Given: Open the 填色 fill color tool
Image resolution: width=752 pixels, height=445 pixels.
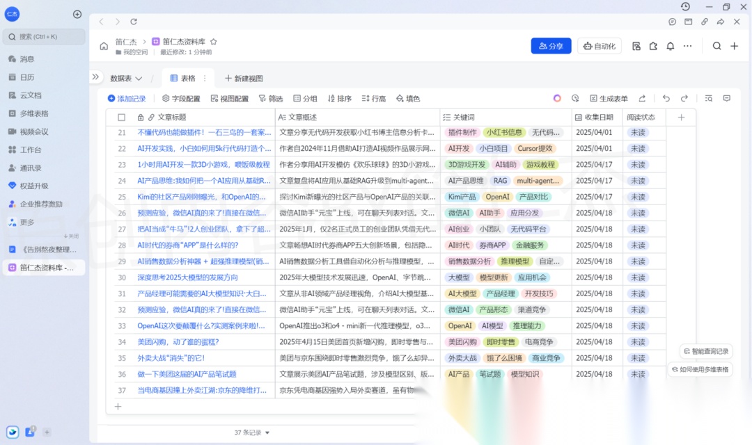Looking at the screenshot, I should click(x=407, y=98).
